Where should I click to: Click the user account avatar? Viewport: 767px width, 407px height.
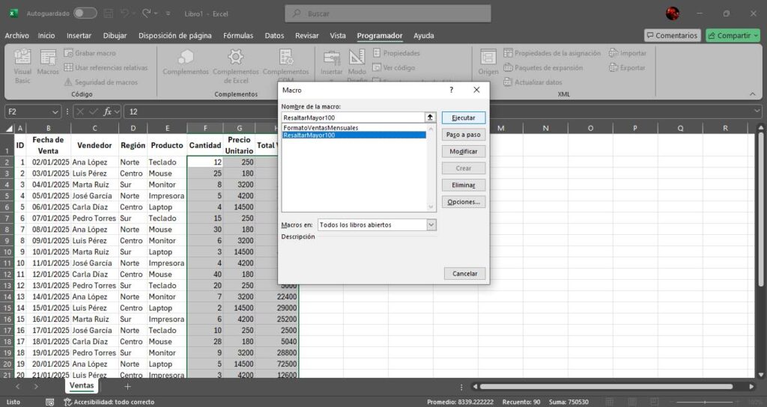[673, 13]
